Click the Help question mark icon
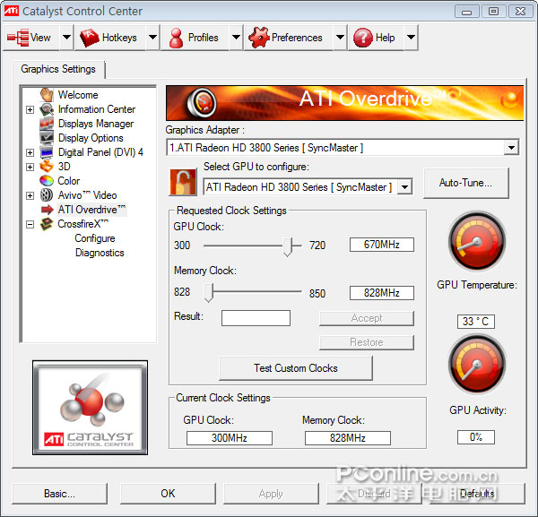 [x=362, y=38]
